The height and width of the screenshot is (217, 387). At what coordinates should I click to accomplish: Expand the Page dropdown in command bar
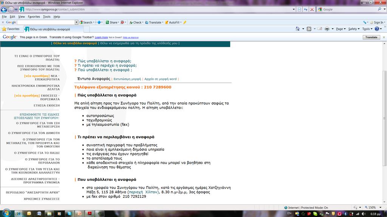pyautogui.click(x=341, y=29)
